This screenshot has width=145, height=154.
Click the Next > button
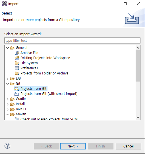73,146
